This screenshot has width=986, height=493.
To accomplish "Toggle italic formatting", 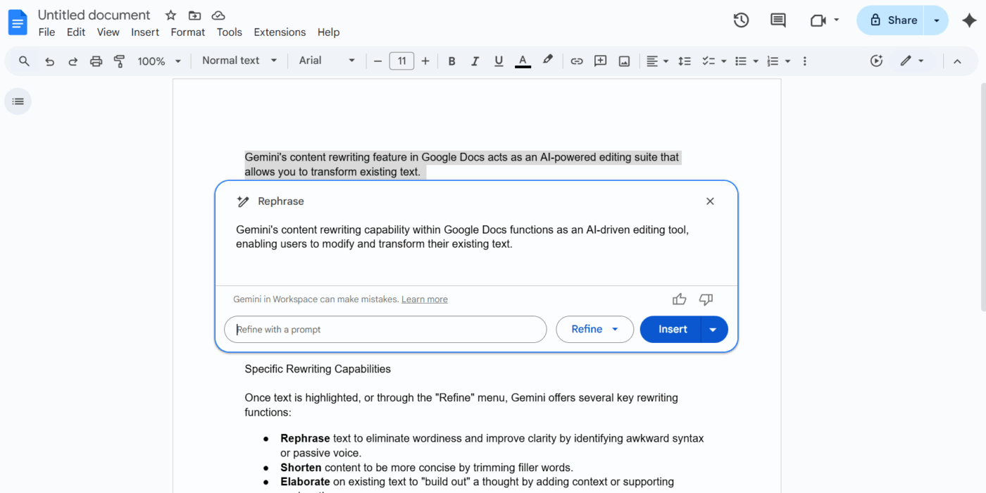I will coord(475,61).
